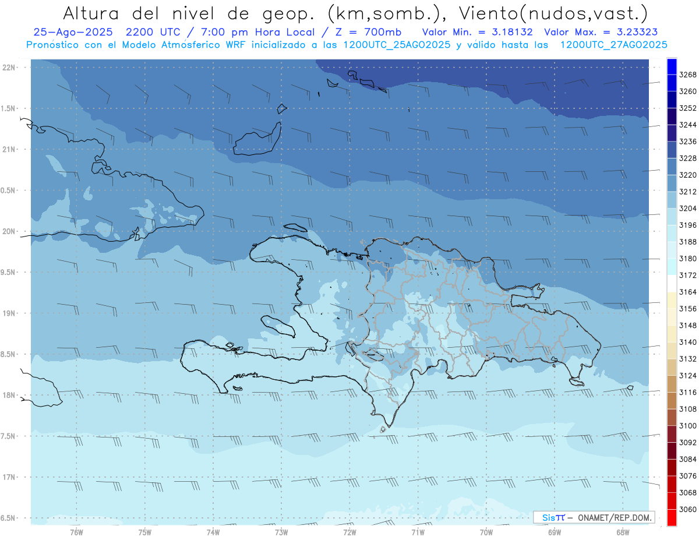Viewport: 699px width, 540px height.
Task: Click the chart title 'Altura del nivel de geop.'
Action: coord(190,13)
